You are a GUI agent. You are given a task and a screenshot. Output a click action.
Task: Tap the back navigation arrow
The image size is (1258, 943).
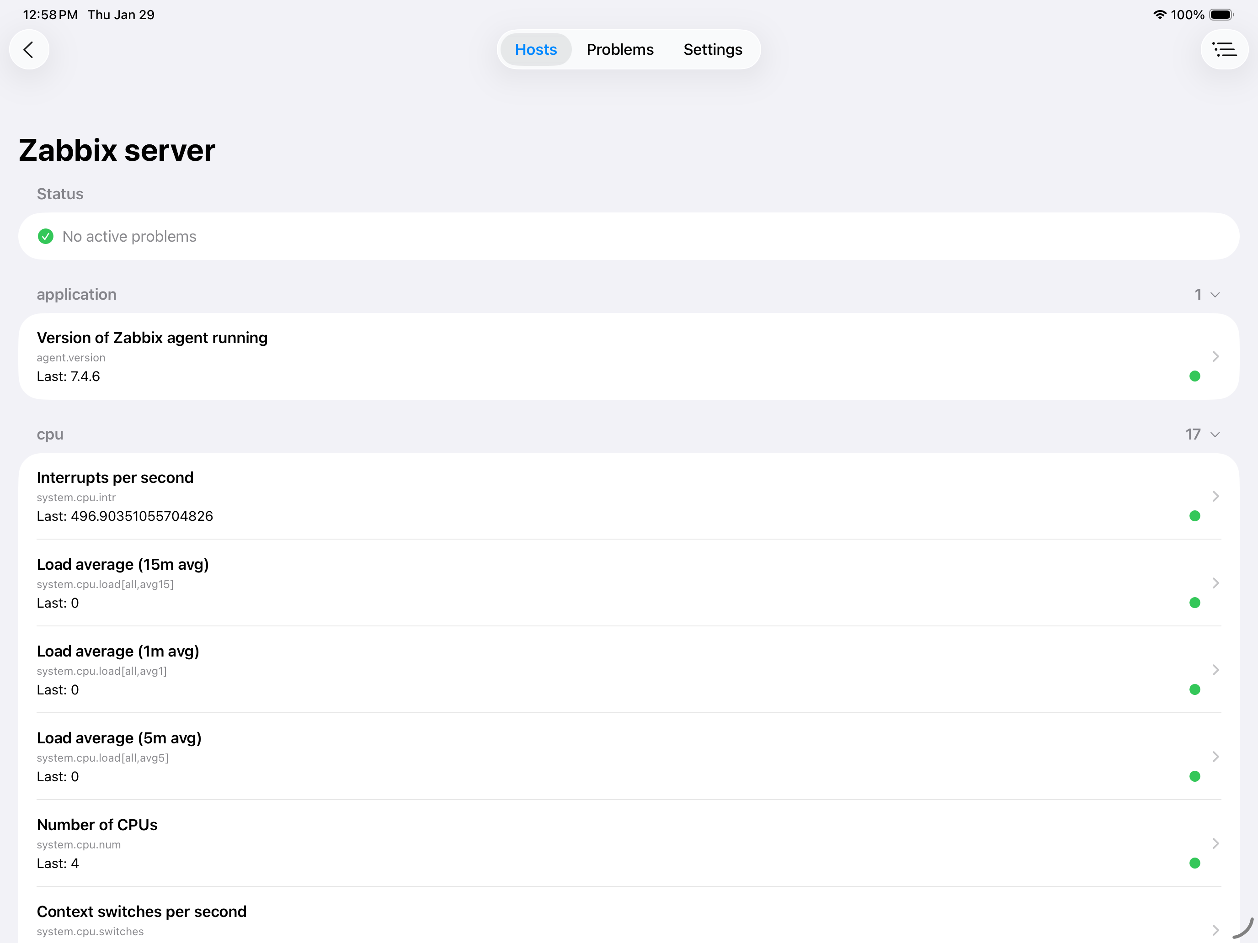[29, 49]
